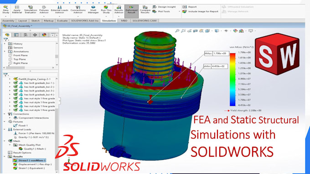Collapse the Fixtures node
This screenshot has width=310, height=174.
[5, 122]
